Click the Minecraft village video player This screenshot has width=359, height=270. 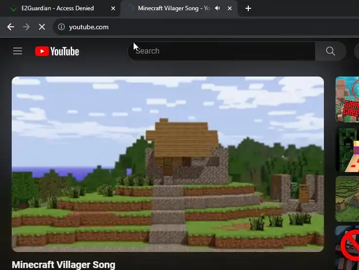click(x=168, y=164)
